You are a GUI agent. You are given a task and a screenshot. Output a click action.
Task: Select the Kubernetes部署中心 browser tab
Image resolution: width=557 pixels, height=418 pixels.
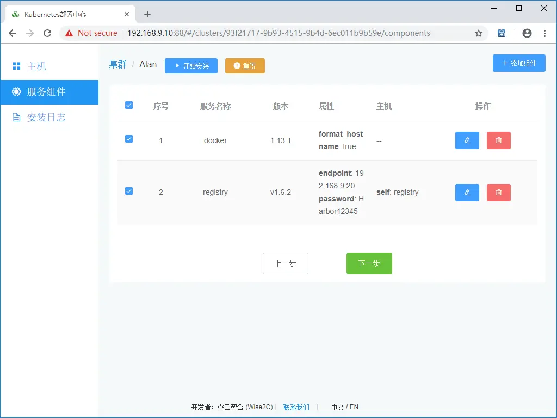pos(70,14)
